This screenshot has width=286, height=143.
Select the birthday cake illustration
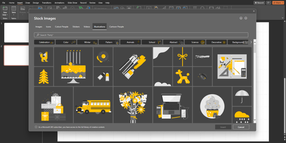click(73, 67)
